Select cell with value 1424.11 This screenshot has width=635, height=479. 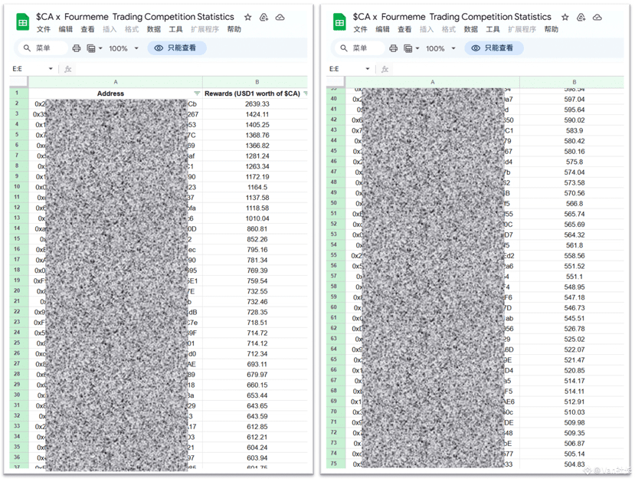pos(257,115)
